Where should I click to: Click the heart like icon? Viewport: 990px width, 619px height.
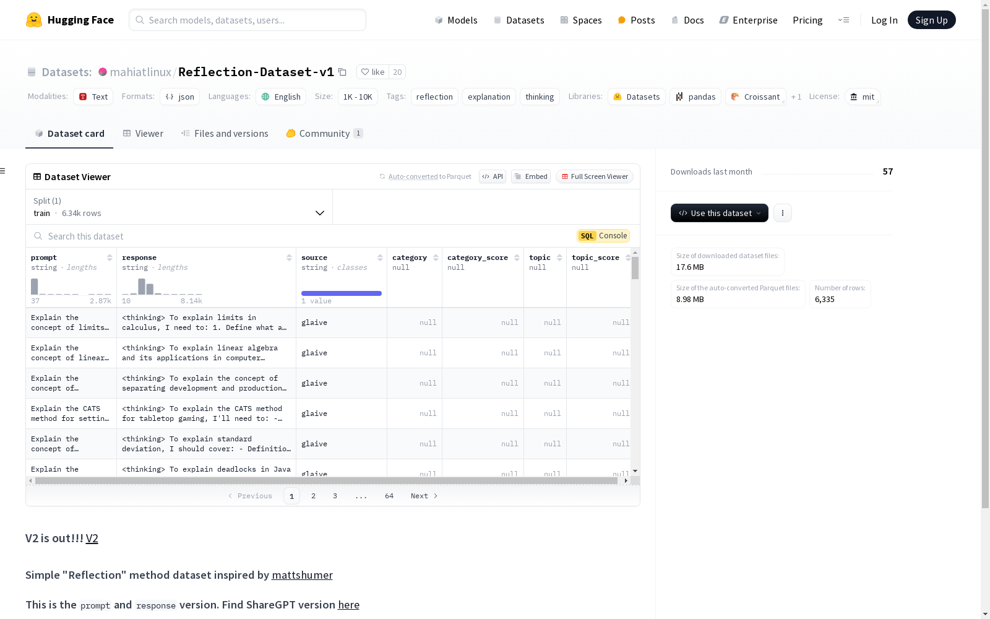coord(365,72)
